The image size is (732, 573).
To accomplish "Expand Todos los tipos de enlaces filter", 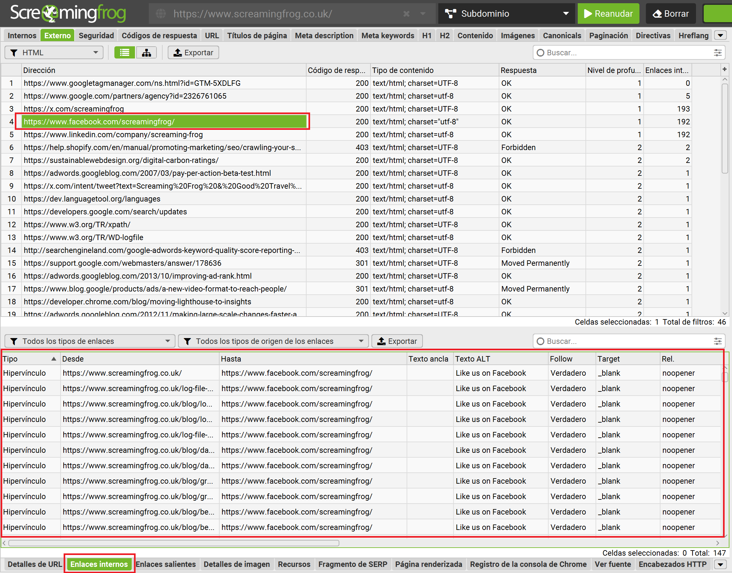I will (90, 341).
